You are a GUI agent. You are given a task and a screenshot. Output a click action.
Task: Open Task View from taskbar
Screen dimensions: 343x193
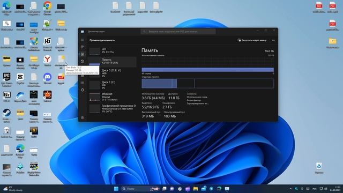click(164, 189)
